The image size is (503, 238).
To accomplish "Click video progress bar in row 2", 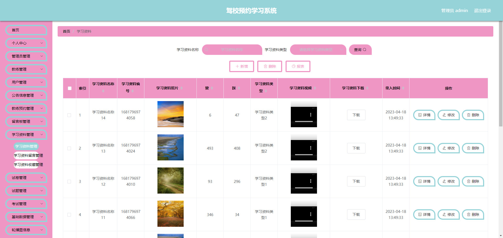I will coord(304,155).
